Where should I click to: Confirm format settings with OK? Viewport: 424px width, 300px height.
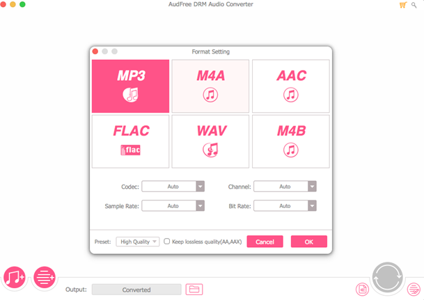tap(309, 242)
